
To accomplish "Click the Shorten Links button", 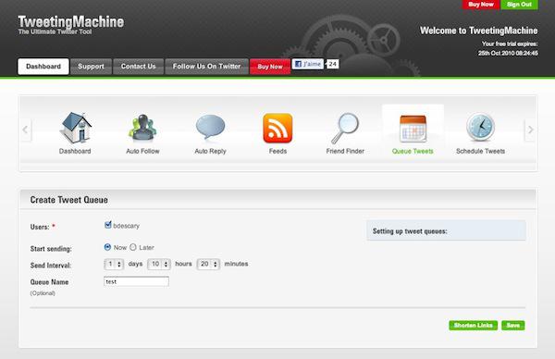I will [x=474, y=326].
